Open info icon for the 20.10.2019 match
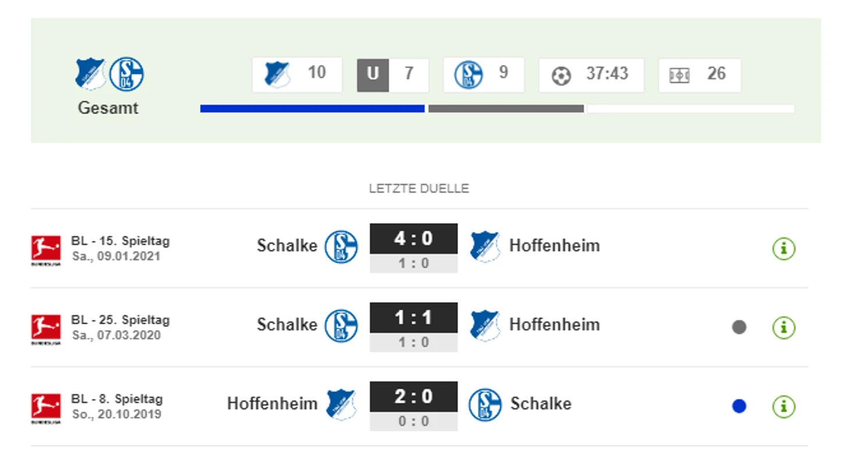Image resolution: width=850 pixels, height=460 pixels. (784, 406)
